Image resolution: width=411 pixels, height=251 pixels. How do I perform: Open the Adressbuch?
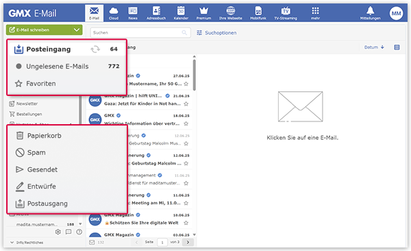click(x=156, y=13)
